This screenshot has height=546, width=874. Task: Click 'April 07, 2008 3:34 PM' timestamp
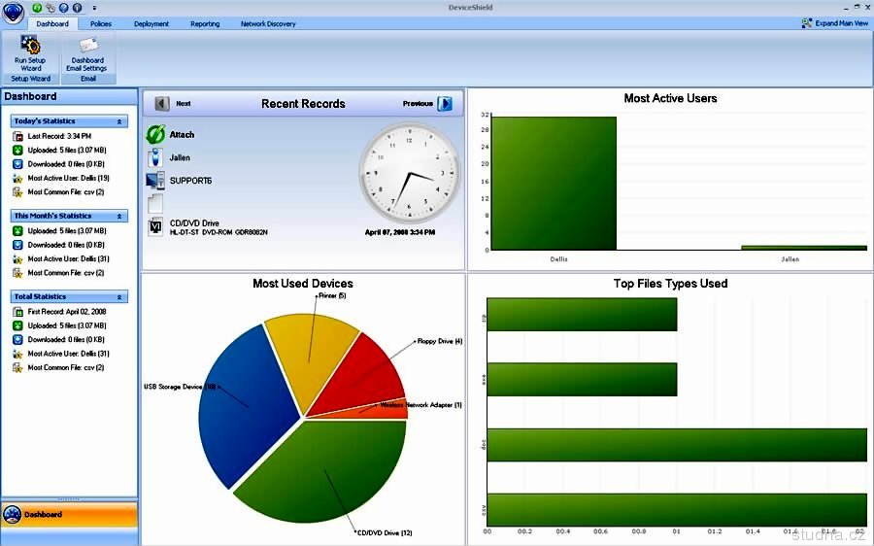[400, 232]
